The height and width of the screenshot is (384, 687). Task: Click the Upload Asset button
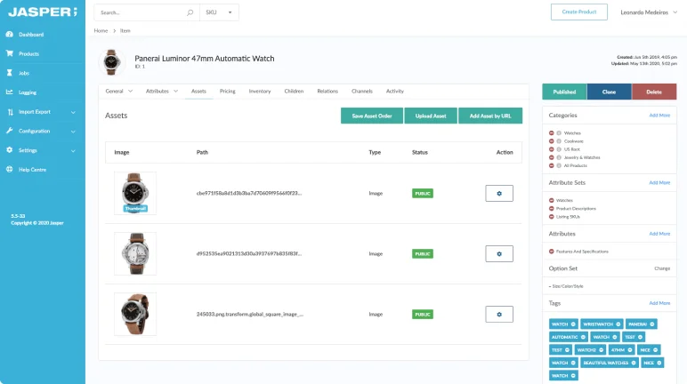(x=430, y=116)
